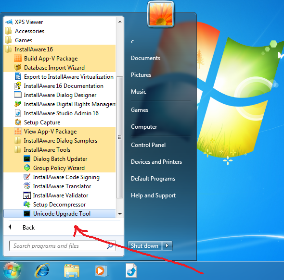Viewport: 284px width, 280px height.
Task: Collapse the InstallAware Tools folder
Action: click(x=59, y=150)
